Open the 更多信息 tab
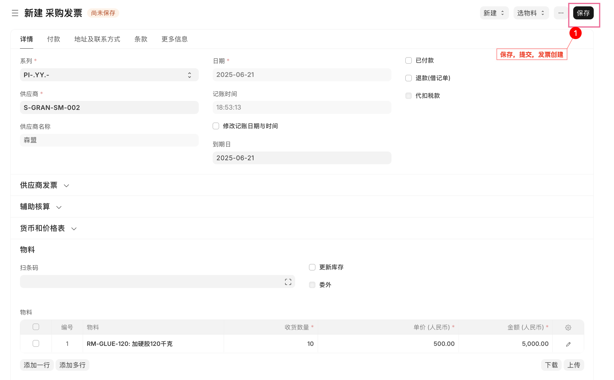This screenshot has height=380, width=614. (x=174, y=39)
